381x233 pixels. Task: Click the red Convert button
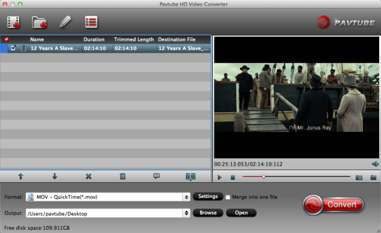[333, 204]
